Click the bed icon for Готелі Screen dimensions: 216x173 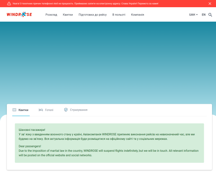[x=41, y=110]
